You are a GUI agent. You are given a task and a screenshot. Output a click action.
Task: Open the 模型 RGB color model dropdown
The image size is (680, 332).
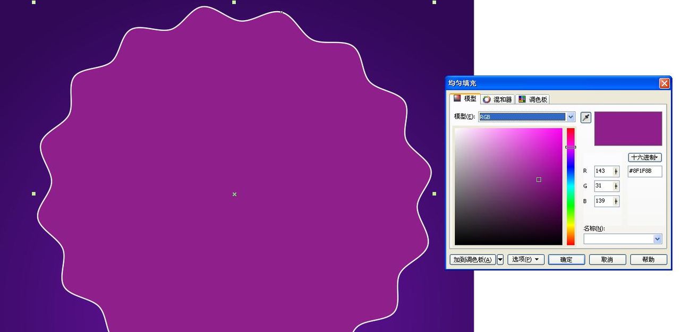click(571, 117)
